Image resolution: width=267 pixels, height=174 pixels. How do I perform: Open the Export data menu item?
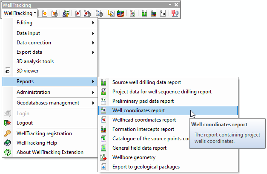(x=50, y=52)
